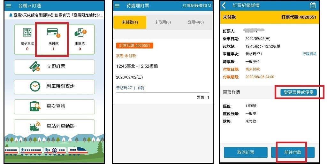
Task: Open 車次查詢 train number search
Action: click(54, 107)
